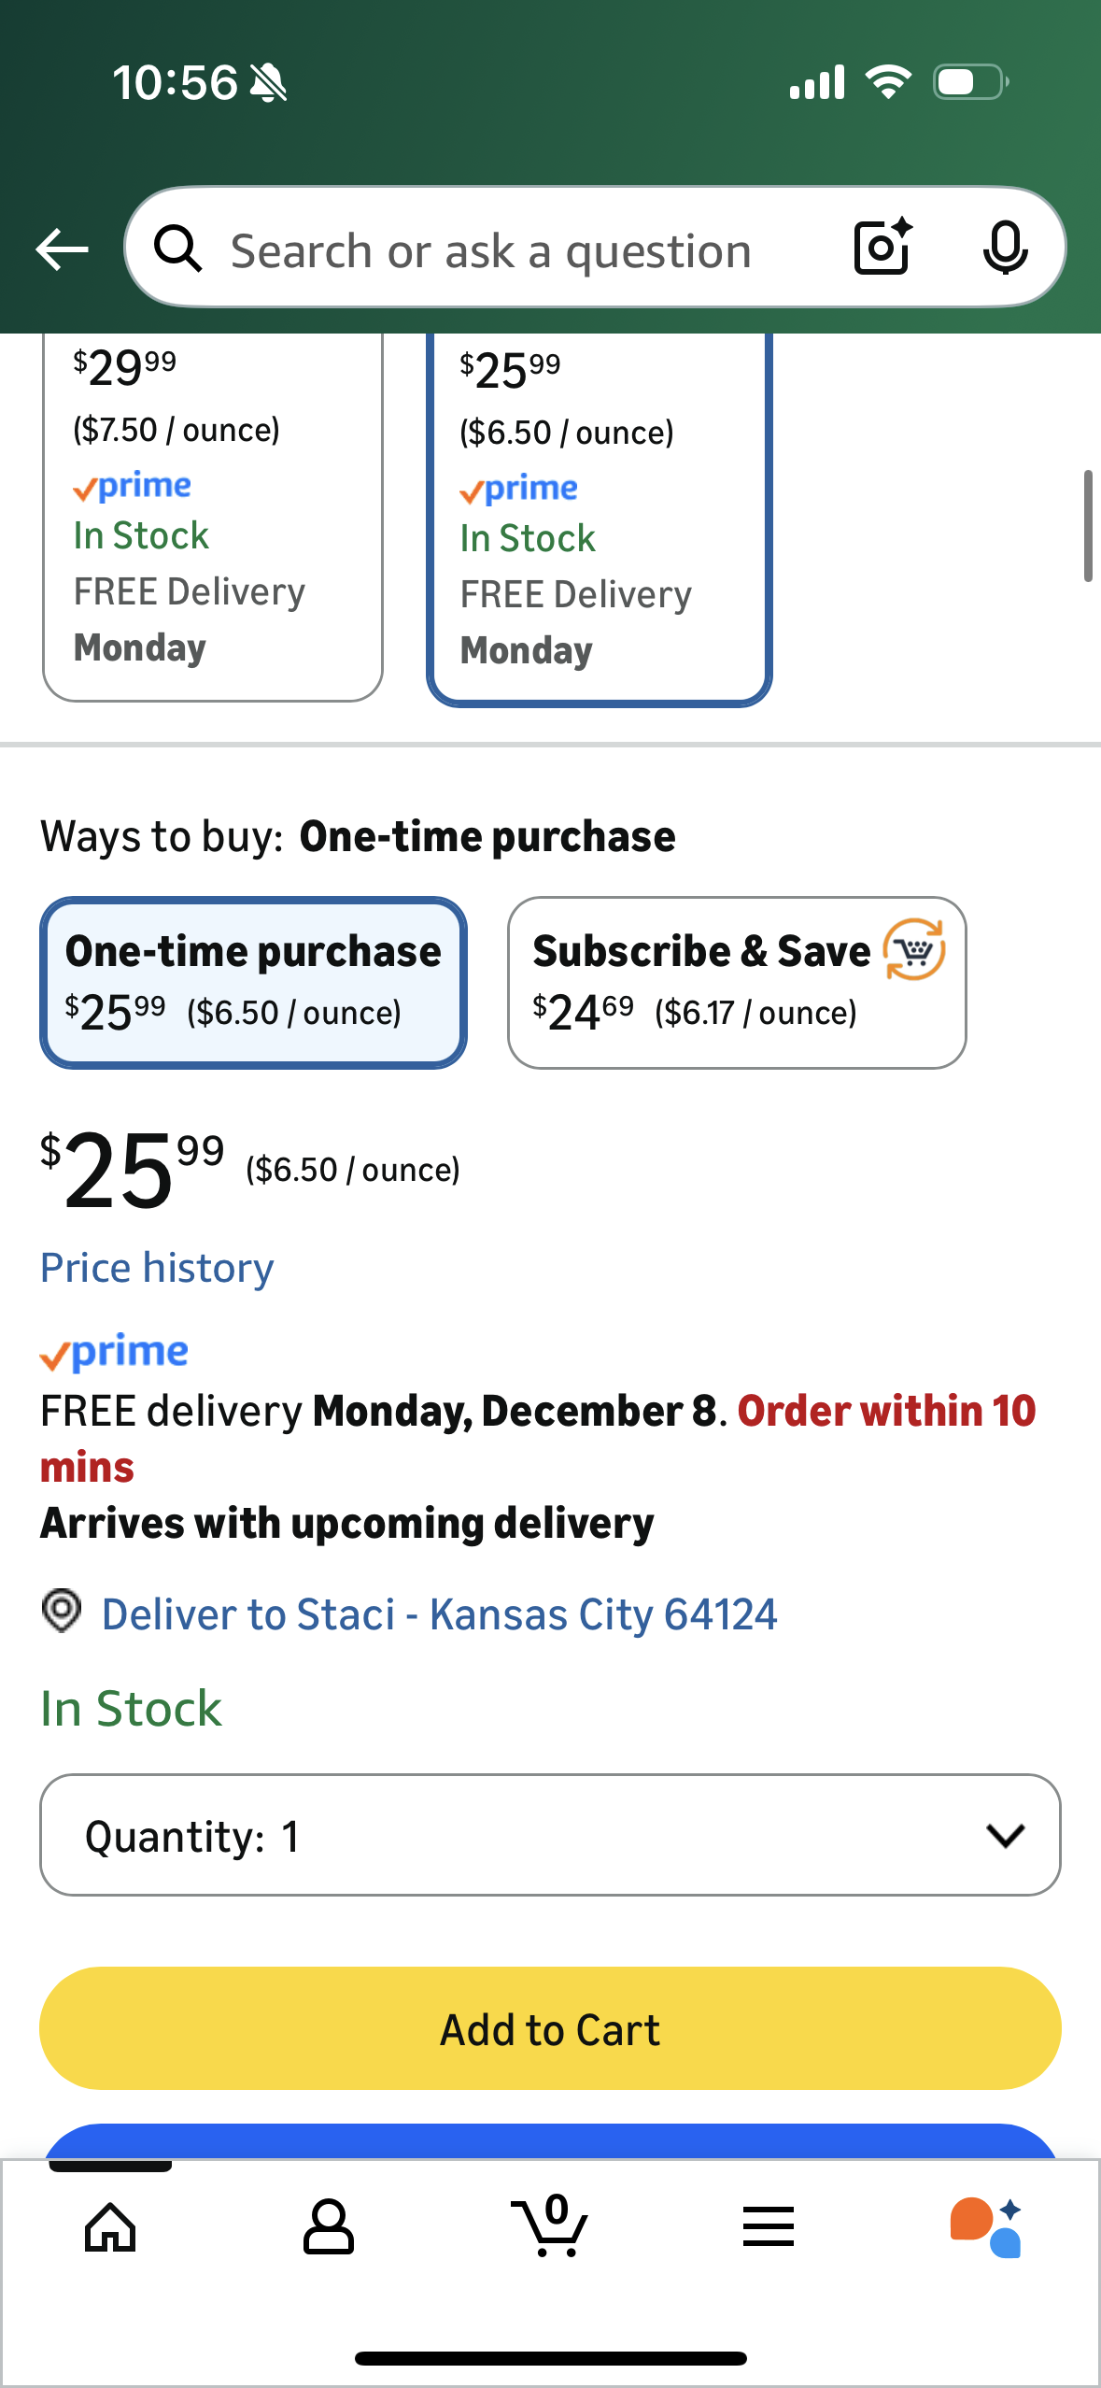The height and width of the screenshot is (2388, 1101).
Task: Change delivery address Staci Kansas City
Action: 439,1614
